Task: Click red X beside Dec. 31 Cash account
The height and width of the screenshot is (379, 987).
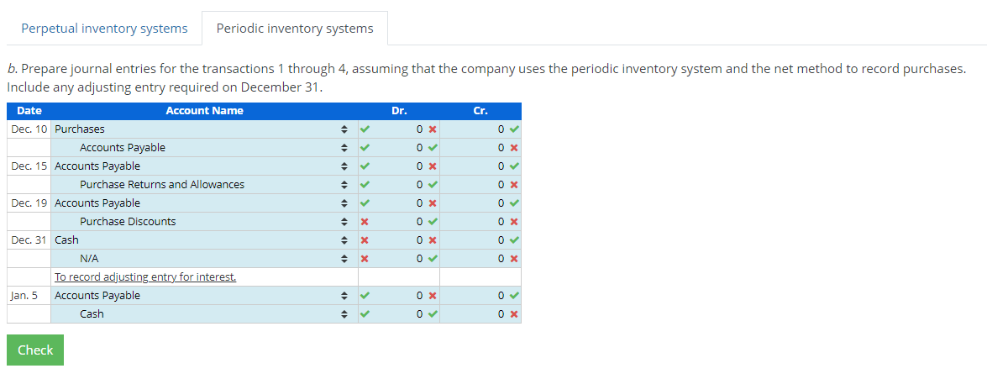Action: [x=365, y=240]
